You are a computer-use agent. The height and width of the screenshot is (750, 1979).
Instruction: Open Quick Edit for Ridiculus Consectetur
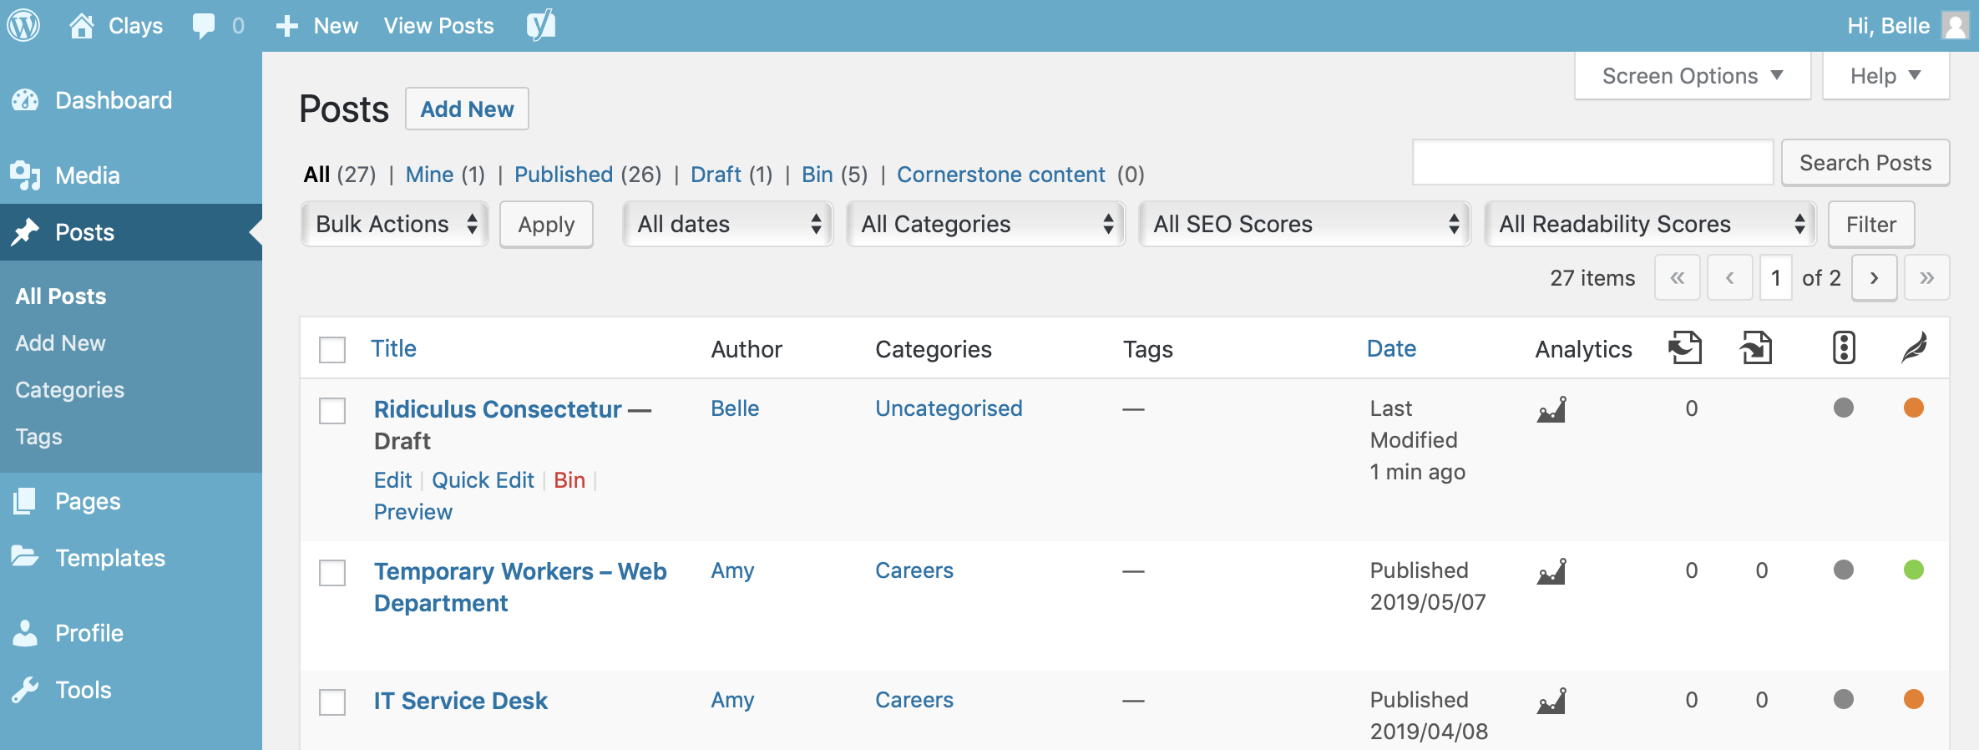(x=483, y=480)
